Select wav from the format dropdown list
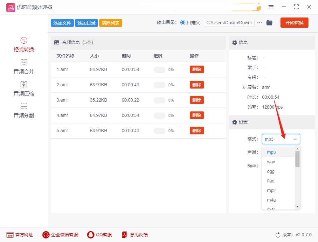318x242 pixels. point(271,162)
